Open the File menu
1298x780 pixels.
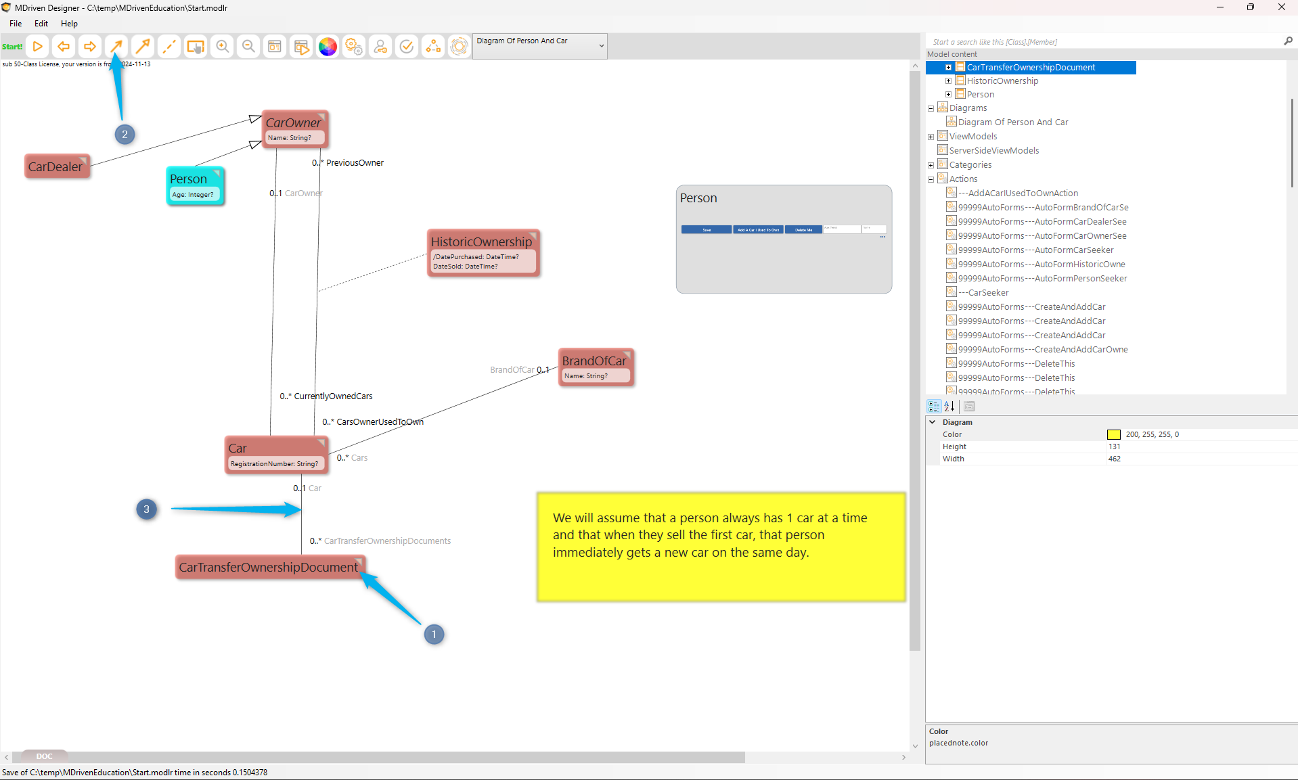click(16, 24)
